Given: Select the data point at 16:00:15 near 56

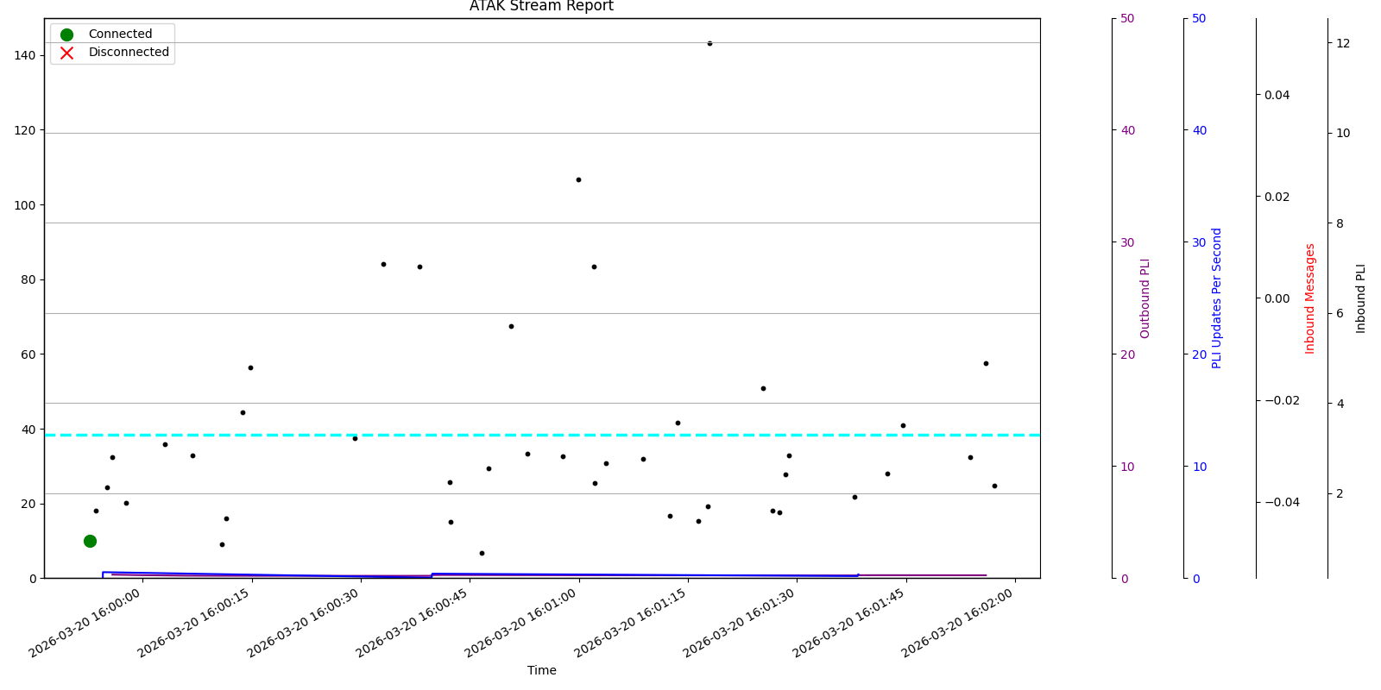Looking at the screenshot, I should click(x=250, y=367).
